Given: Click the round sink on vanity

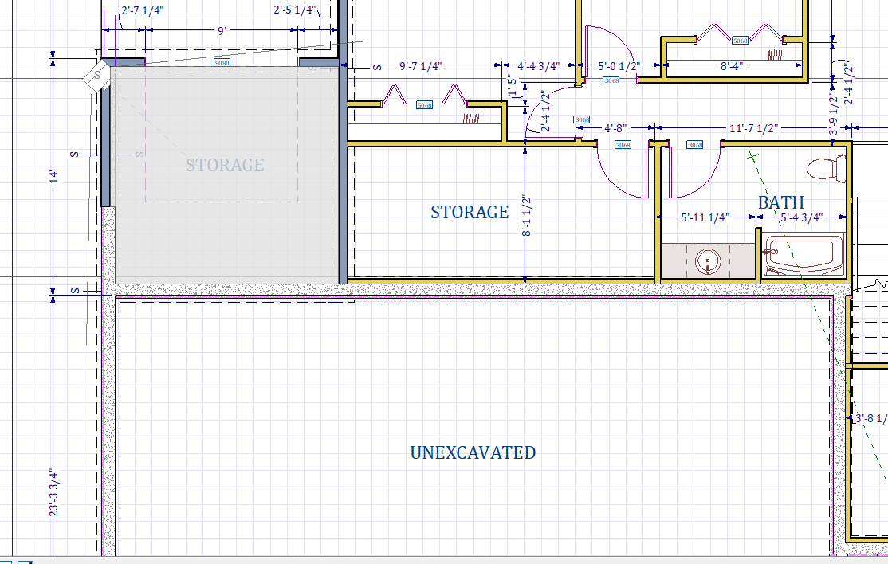Looking at the screenshot, I should [x=706, y=260].
